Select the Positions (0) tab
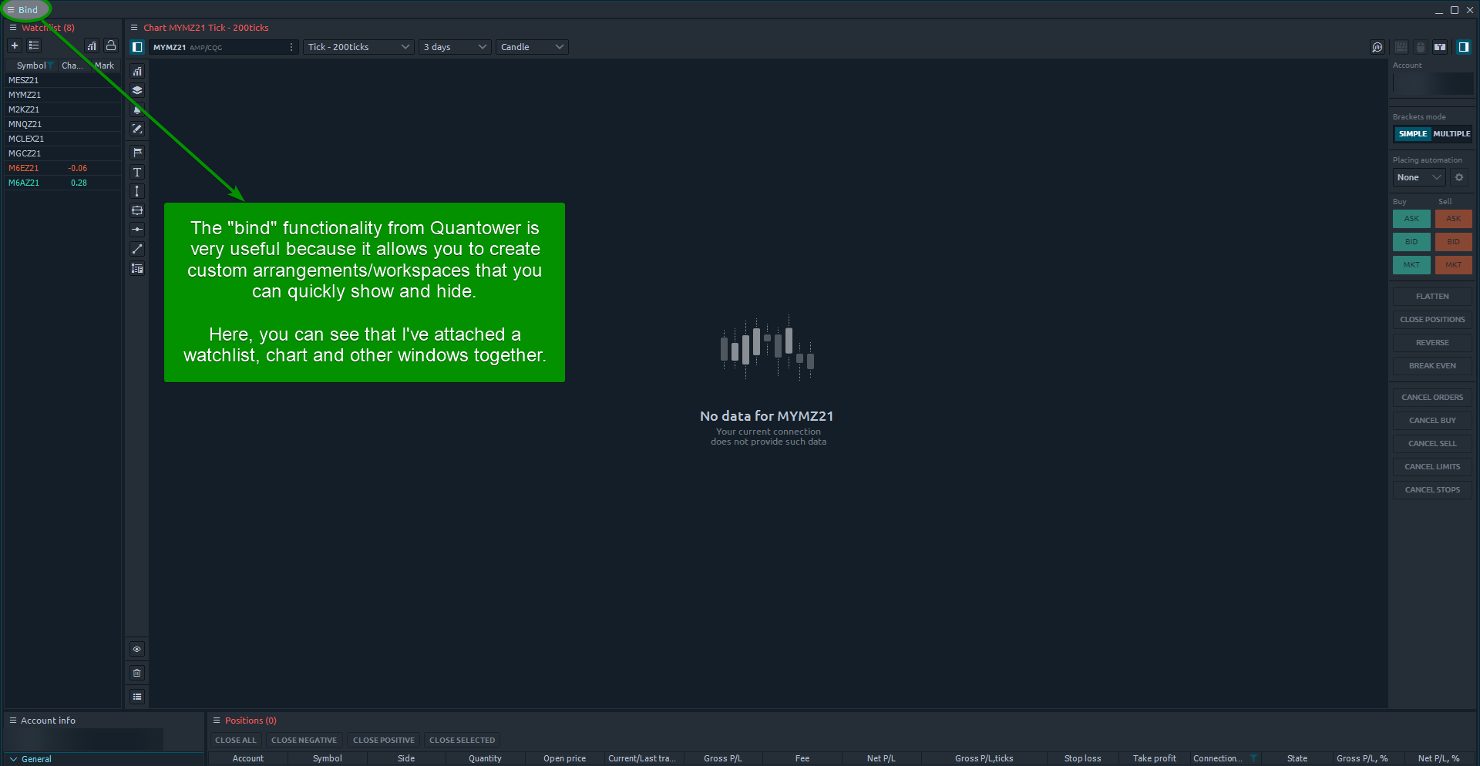Viewport: 1480px width, 766px height. point(251,721)
